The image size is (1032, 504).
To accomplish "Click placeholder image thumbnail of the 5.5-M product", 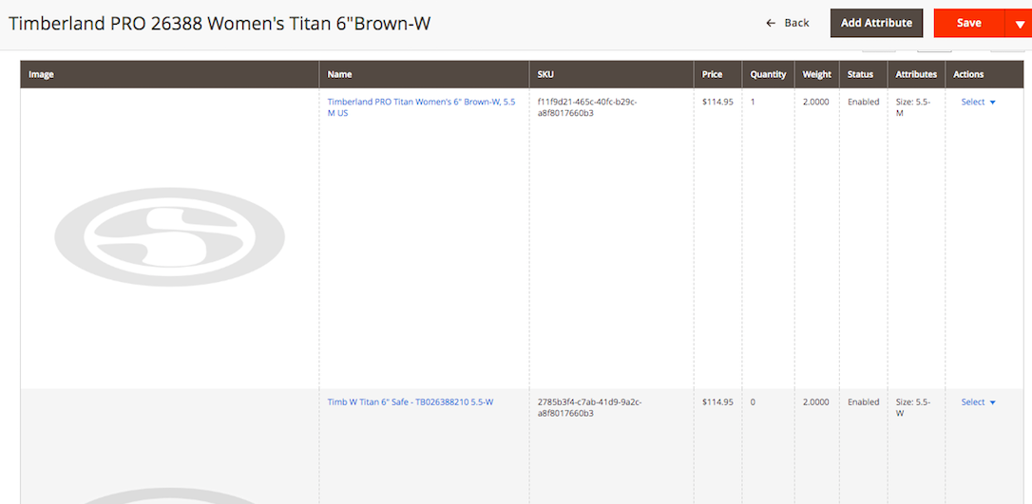I will (x=170, y=237).
